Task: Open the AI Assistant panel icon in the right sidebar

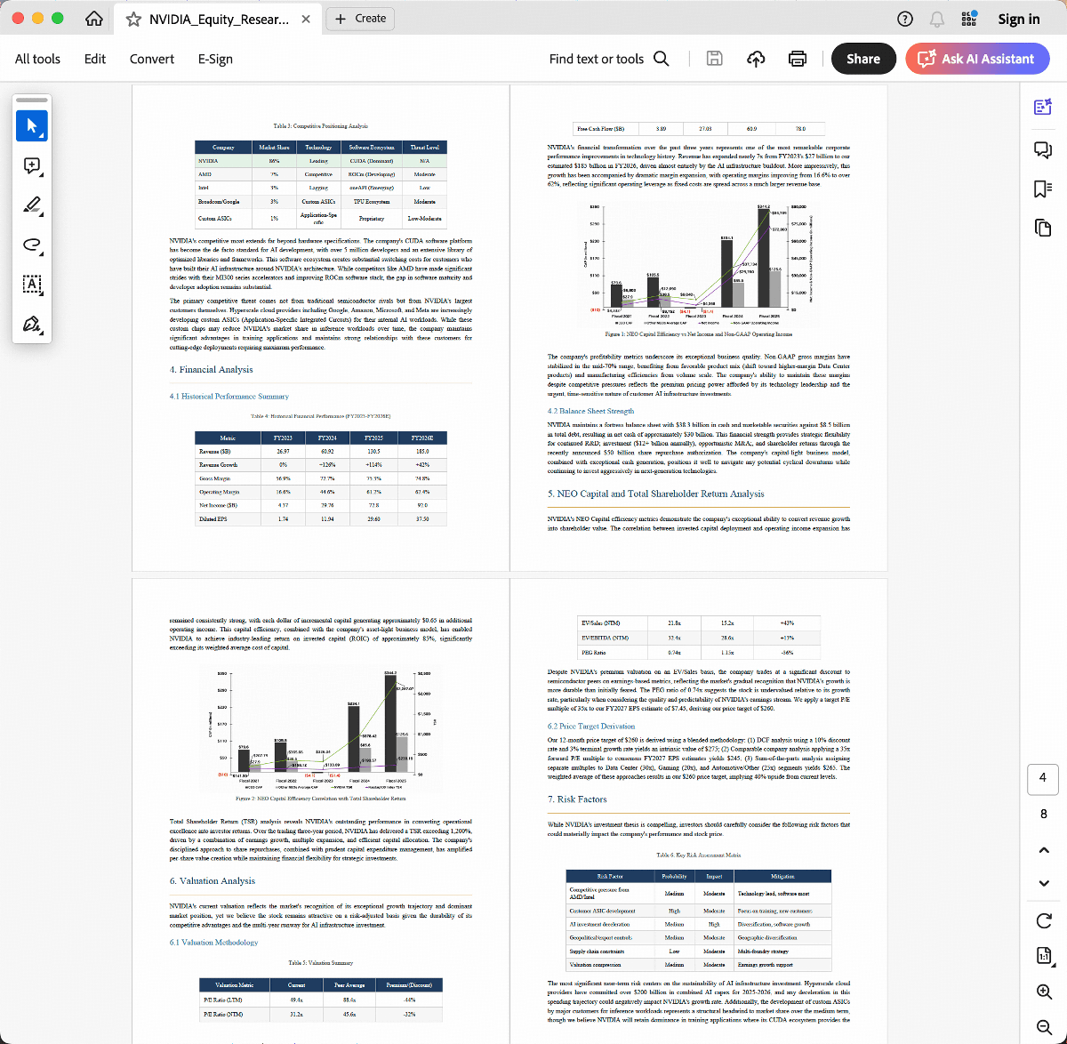Action: click(1043, 108)
